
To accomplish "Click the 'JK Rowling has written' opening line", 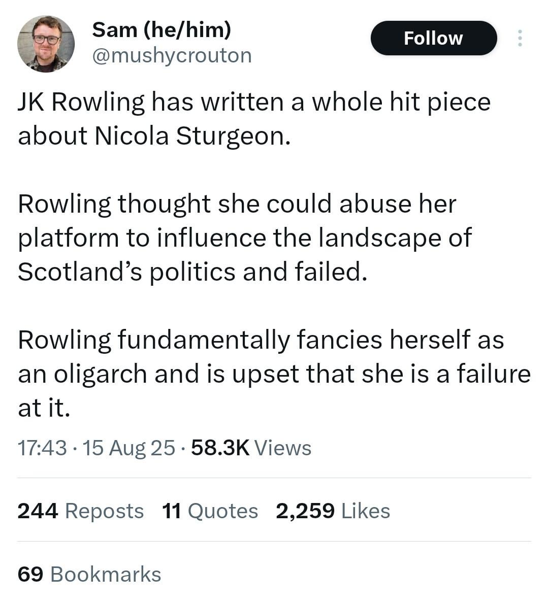I will [x=254, y=103].
